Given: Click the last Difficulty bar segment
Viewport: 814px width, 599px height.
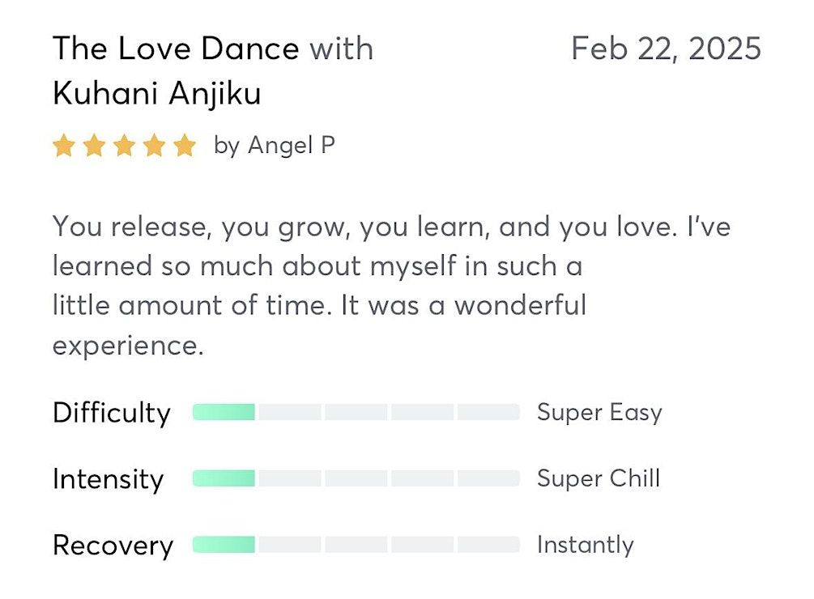Looking at the screenshot, I should coord(488,413).
